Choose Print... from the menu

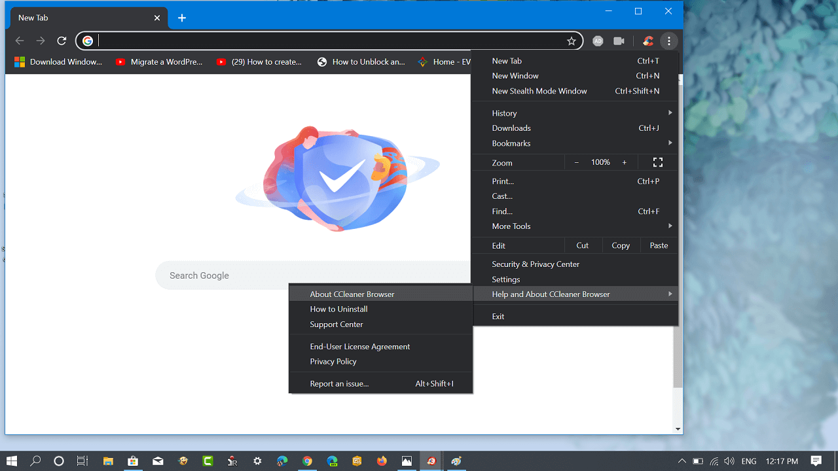pos(575,181)
